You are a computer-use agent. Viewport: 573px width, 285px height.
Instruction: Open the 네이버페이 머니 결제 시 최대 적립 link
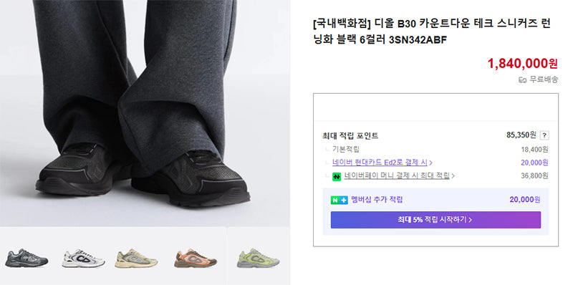[397, 175]
